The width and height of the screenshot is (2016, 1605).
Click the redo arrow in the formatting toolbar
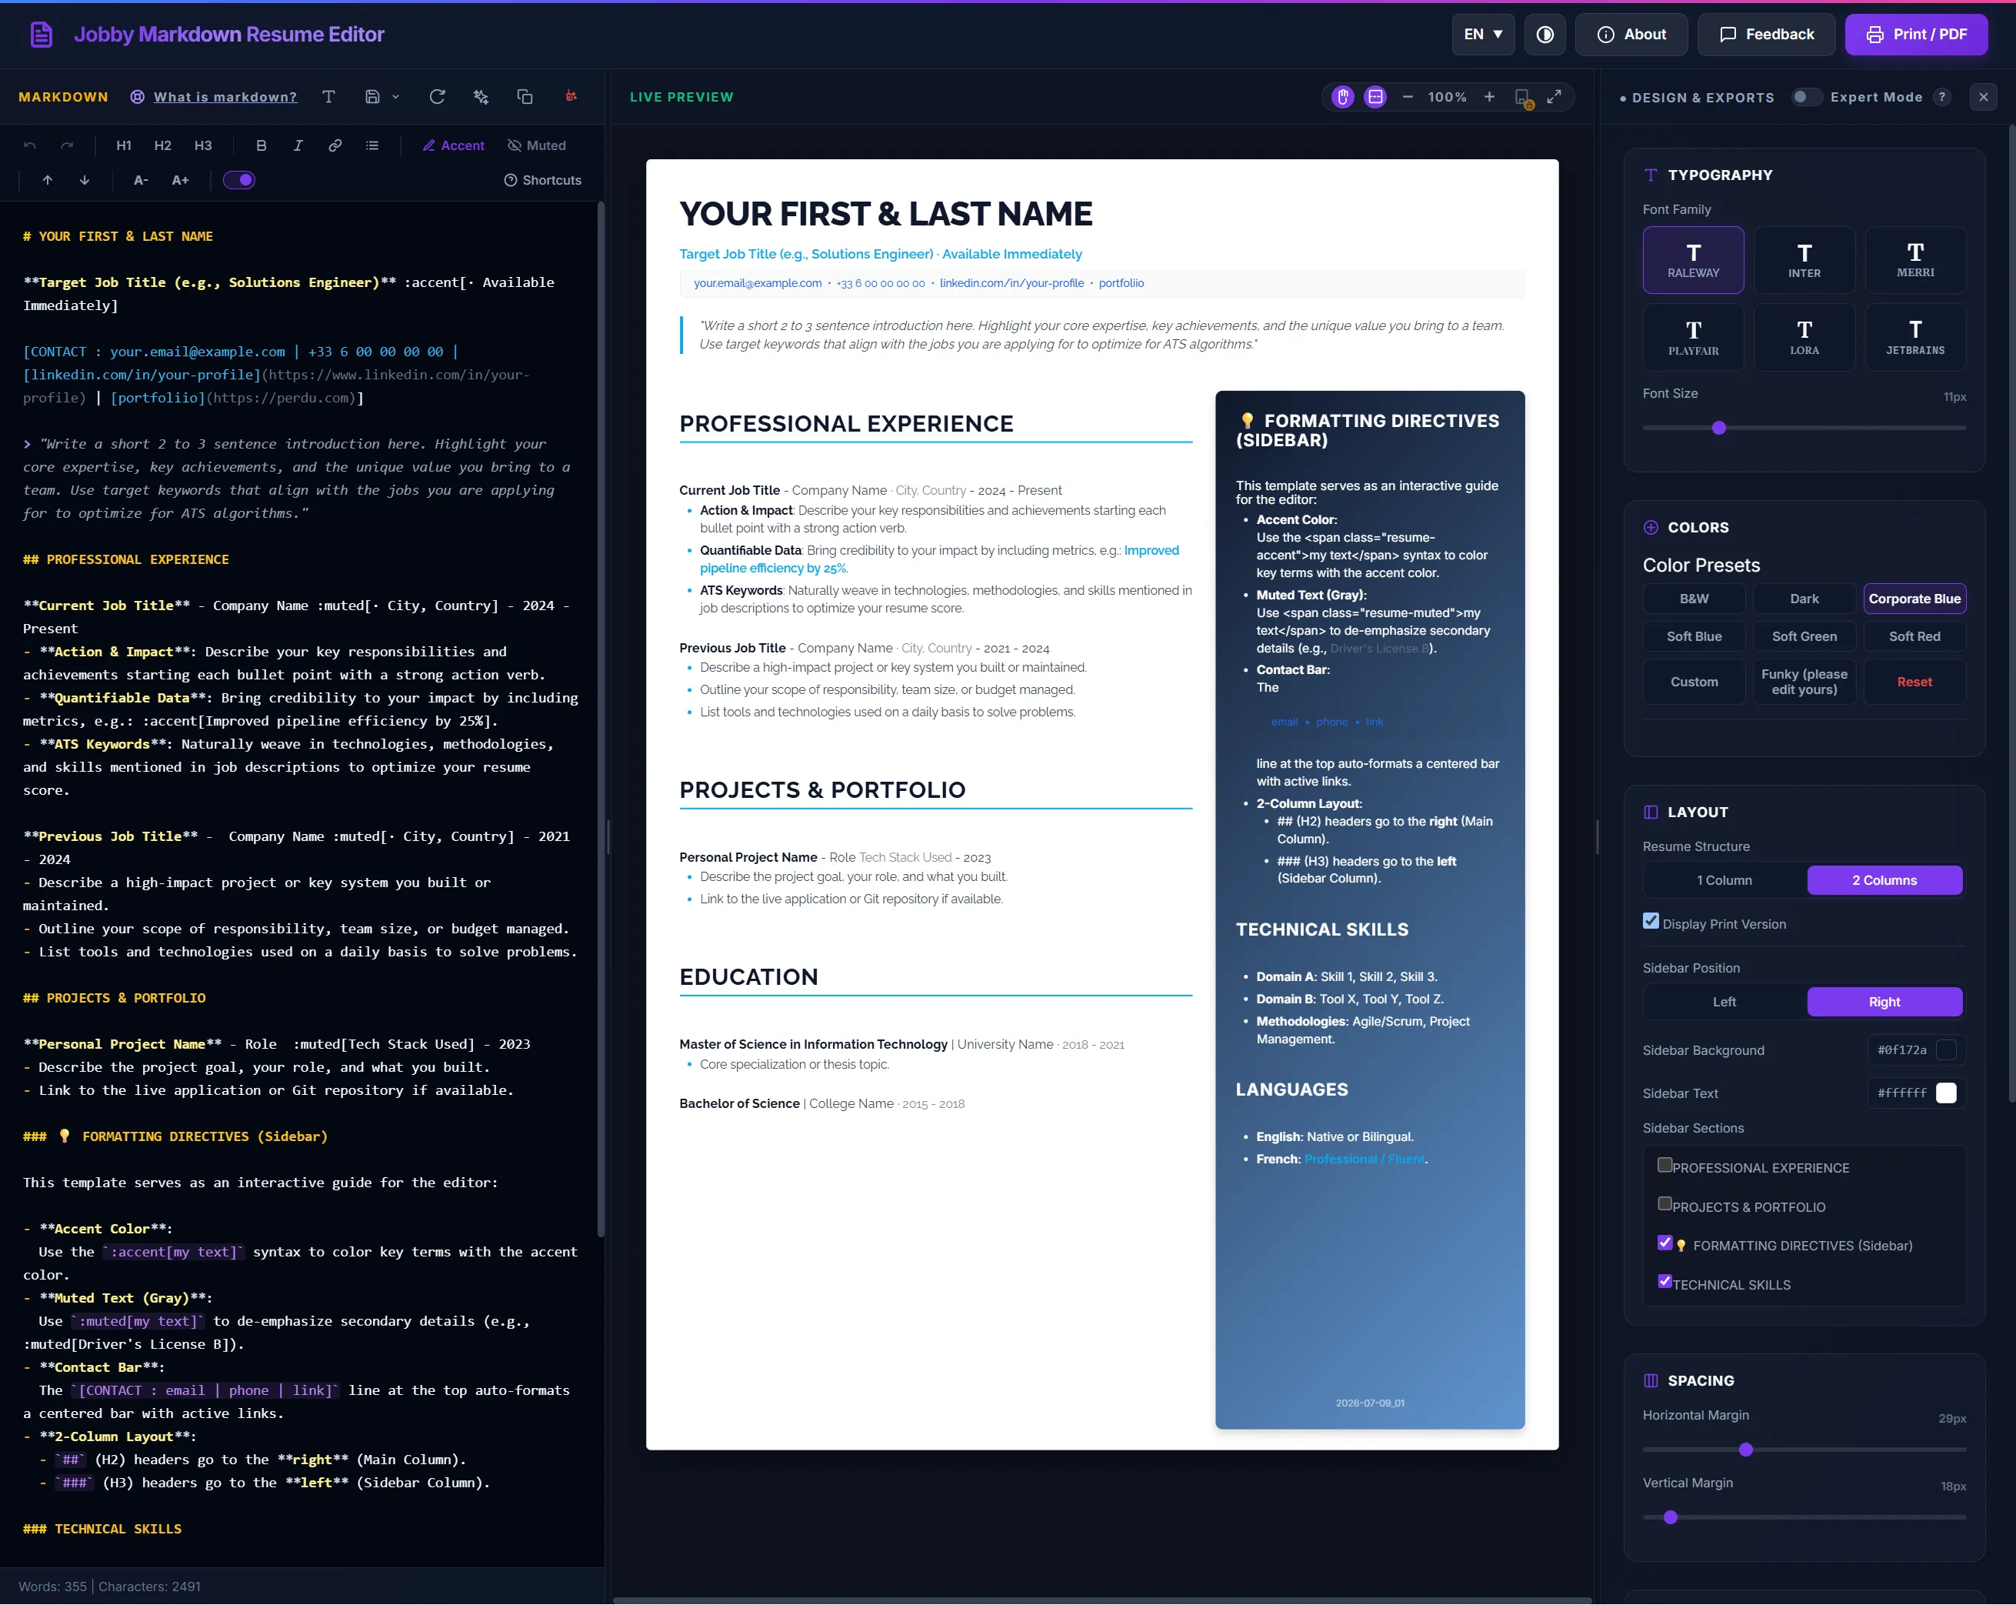coord(68,146)
